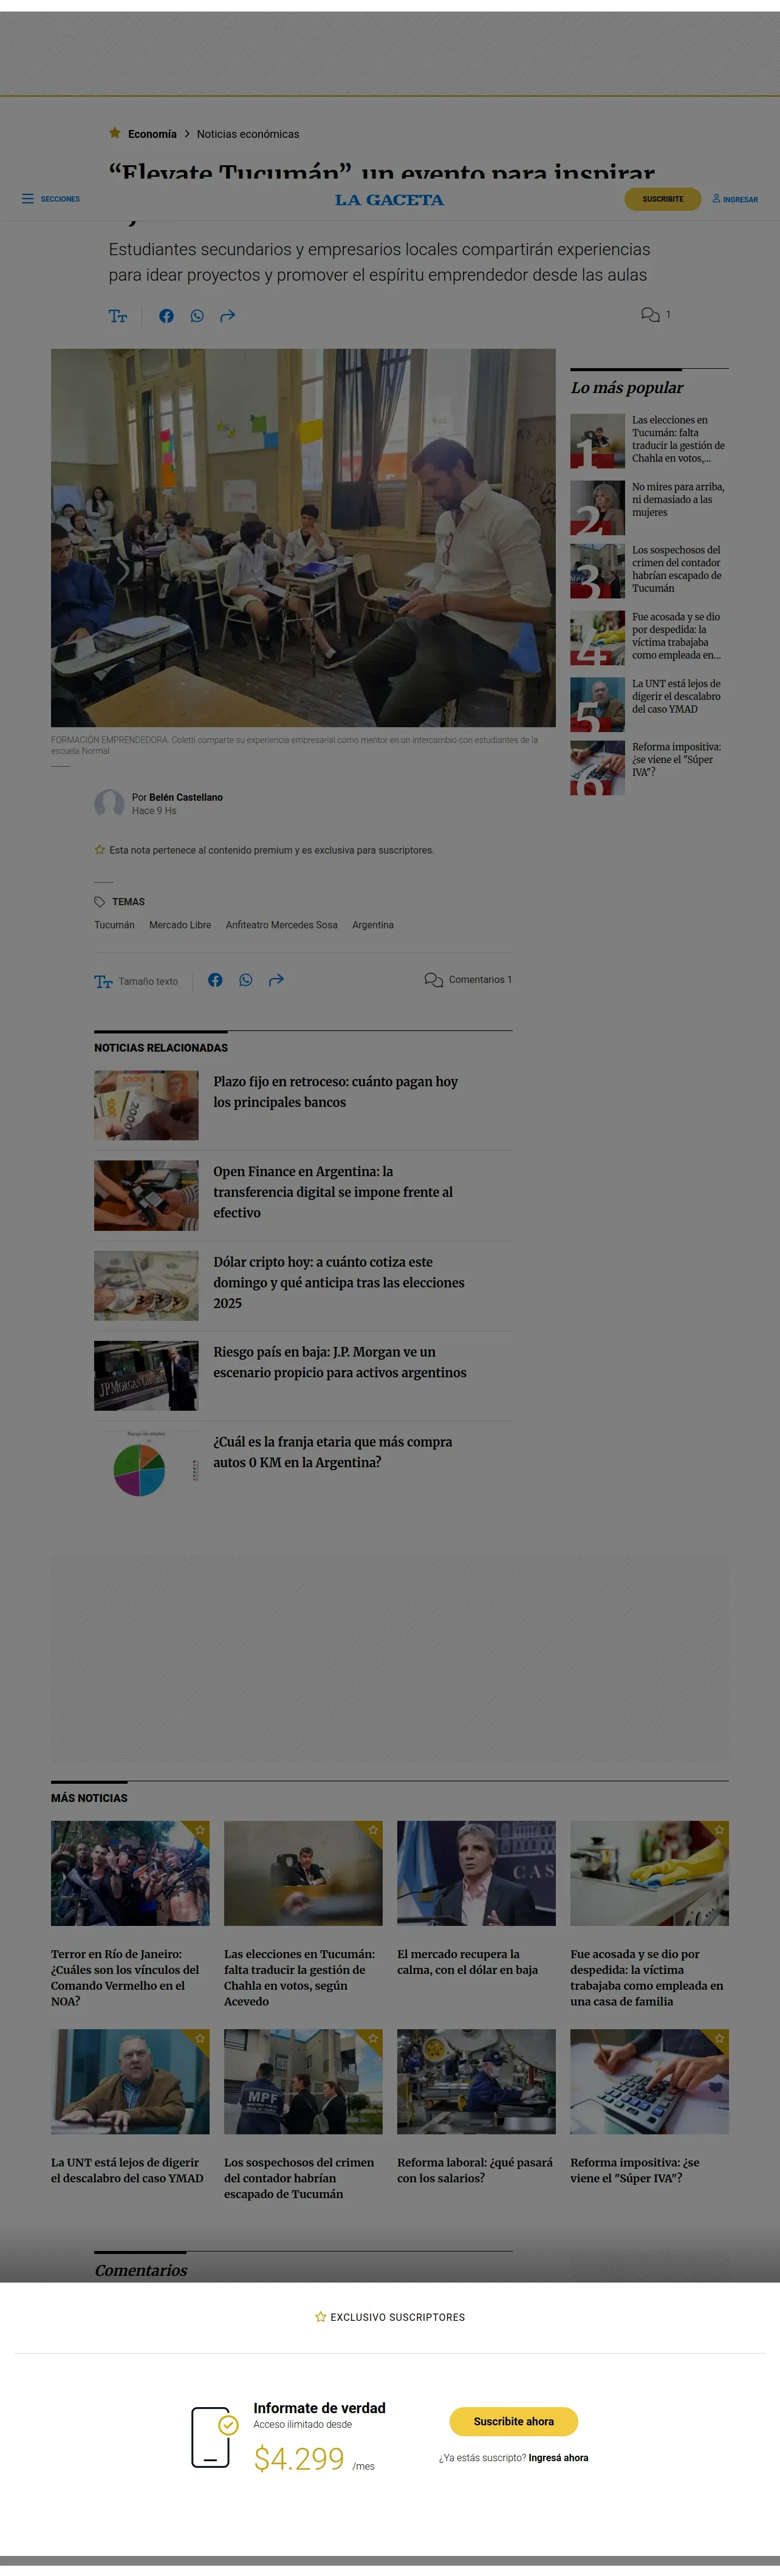This screenshot has width=780, height=2576.
Task: Open related story Riesgo país en baja
Action: click(340, 1362)
